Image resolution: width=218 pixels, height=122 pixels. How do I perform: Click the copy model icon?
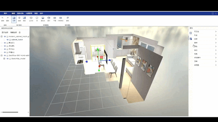tap(68, 18)
